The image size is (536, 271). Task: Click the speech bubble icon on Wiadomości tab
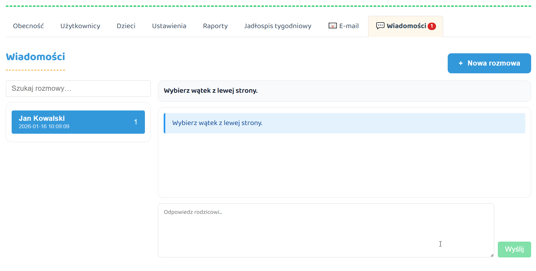[x=380, y=26]
